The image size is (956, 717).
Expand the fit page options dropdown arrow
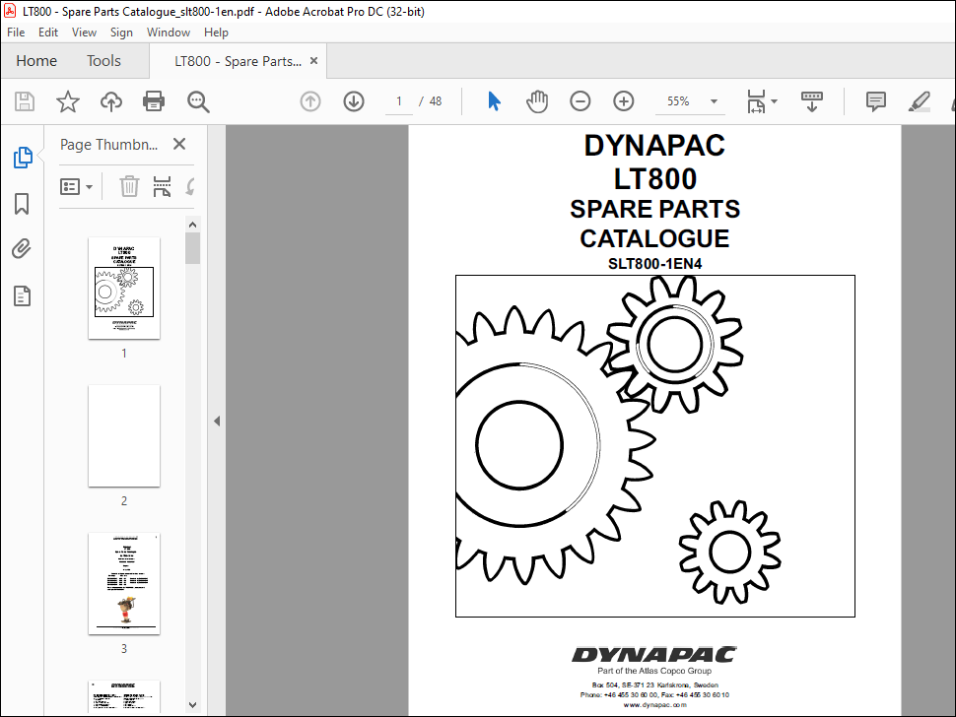pos(775,101)
